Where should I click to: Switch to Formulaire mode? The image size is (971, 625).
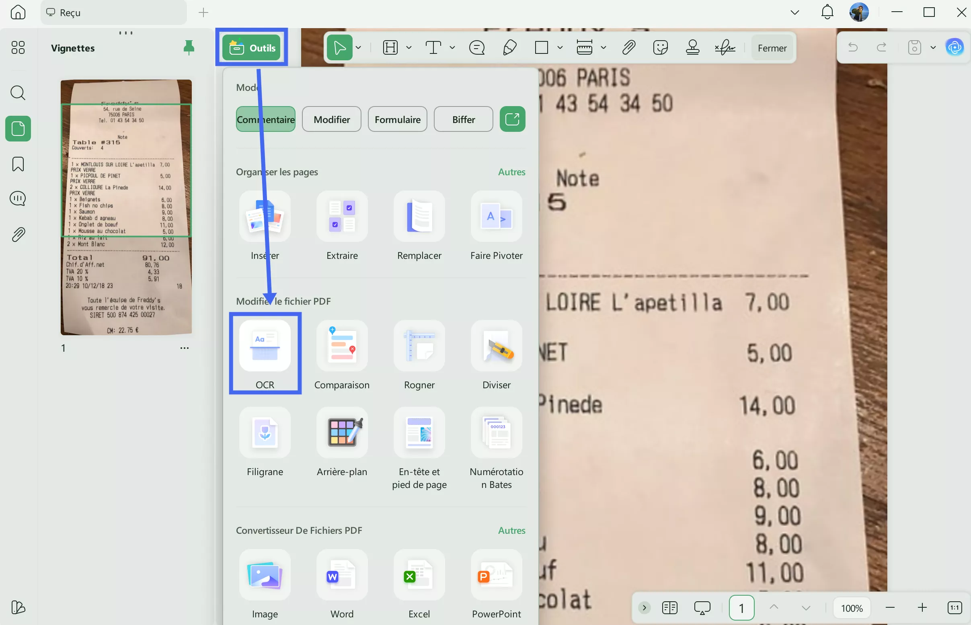397,119
